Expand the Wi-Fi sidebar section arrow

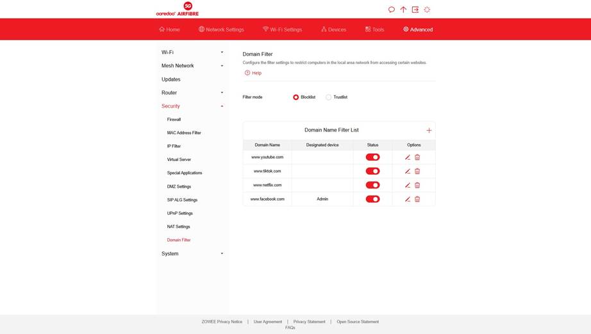point(222,53)
